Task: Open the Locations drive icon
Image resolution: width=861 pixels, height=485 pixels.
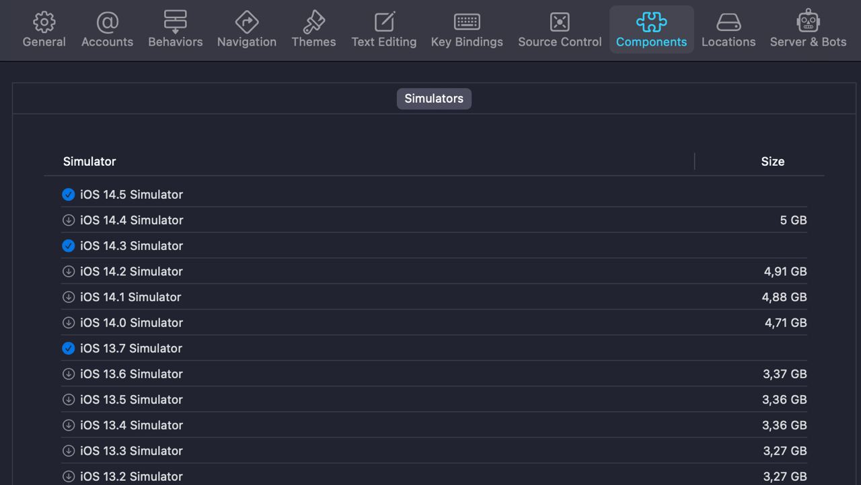Action: [x=728, y=22]
